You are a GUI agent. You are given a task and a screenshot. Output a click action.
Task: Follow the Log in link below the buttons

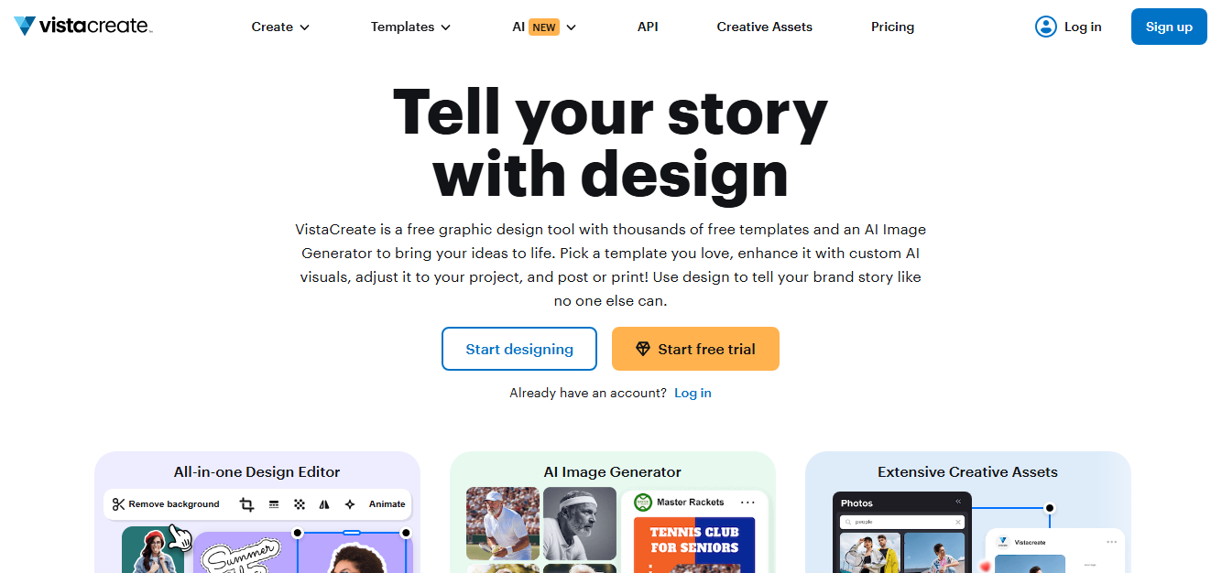coord(693,393)
